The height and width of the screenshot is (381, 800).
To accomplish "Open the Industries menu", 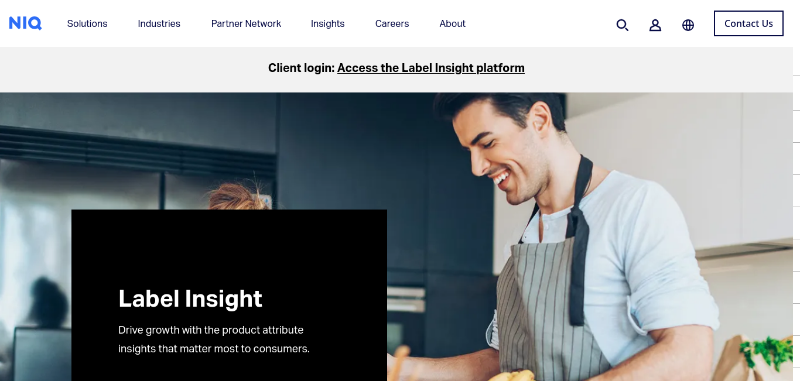I will click(159, 23).
